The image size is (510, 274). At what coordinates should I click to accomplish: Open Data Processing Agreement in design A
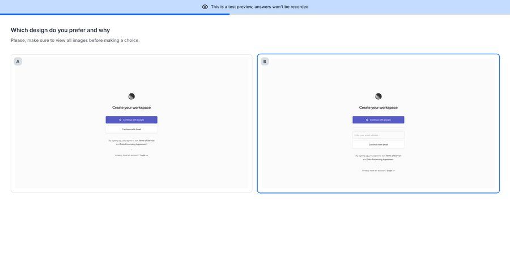(133, 144)
